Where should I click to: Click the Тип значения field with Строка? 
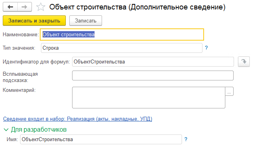121,48
